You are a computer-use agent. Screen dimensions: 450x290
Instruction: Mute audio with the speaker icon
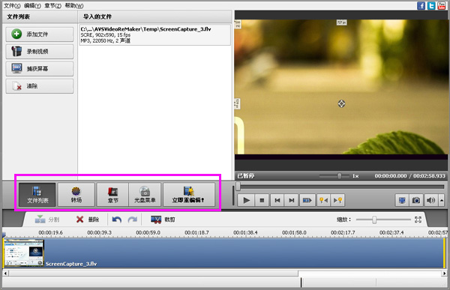(430, 200)
